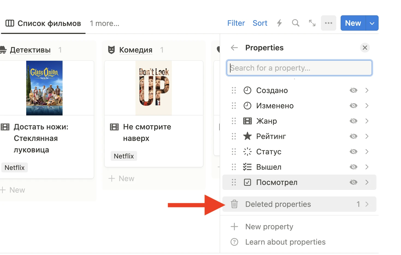Click the cat mask icon of Комедия column

click(x=111, y=50)
